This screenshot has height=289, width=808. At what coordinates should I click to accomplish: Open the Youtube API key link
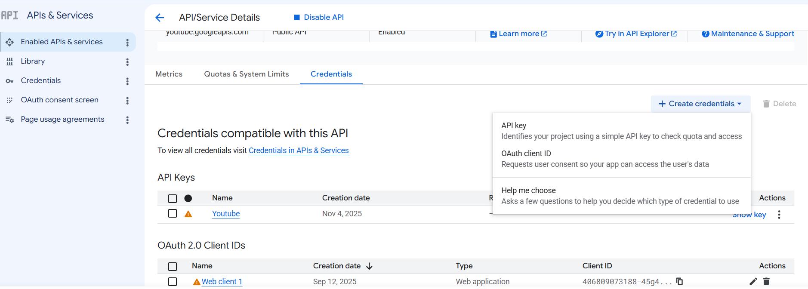point(226,214)
